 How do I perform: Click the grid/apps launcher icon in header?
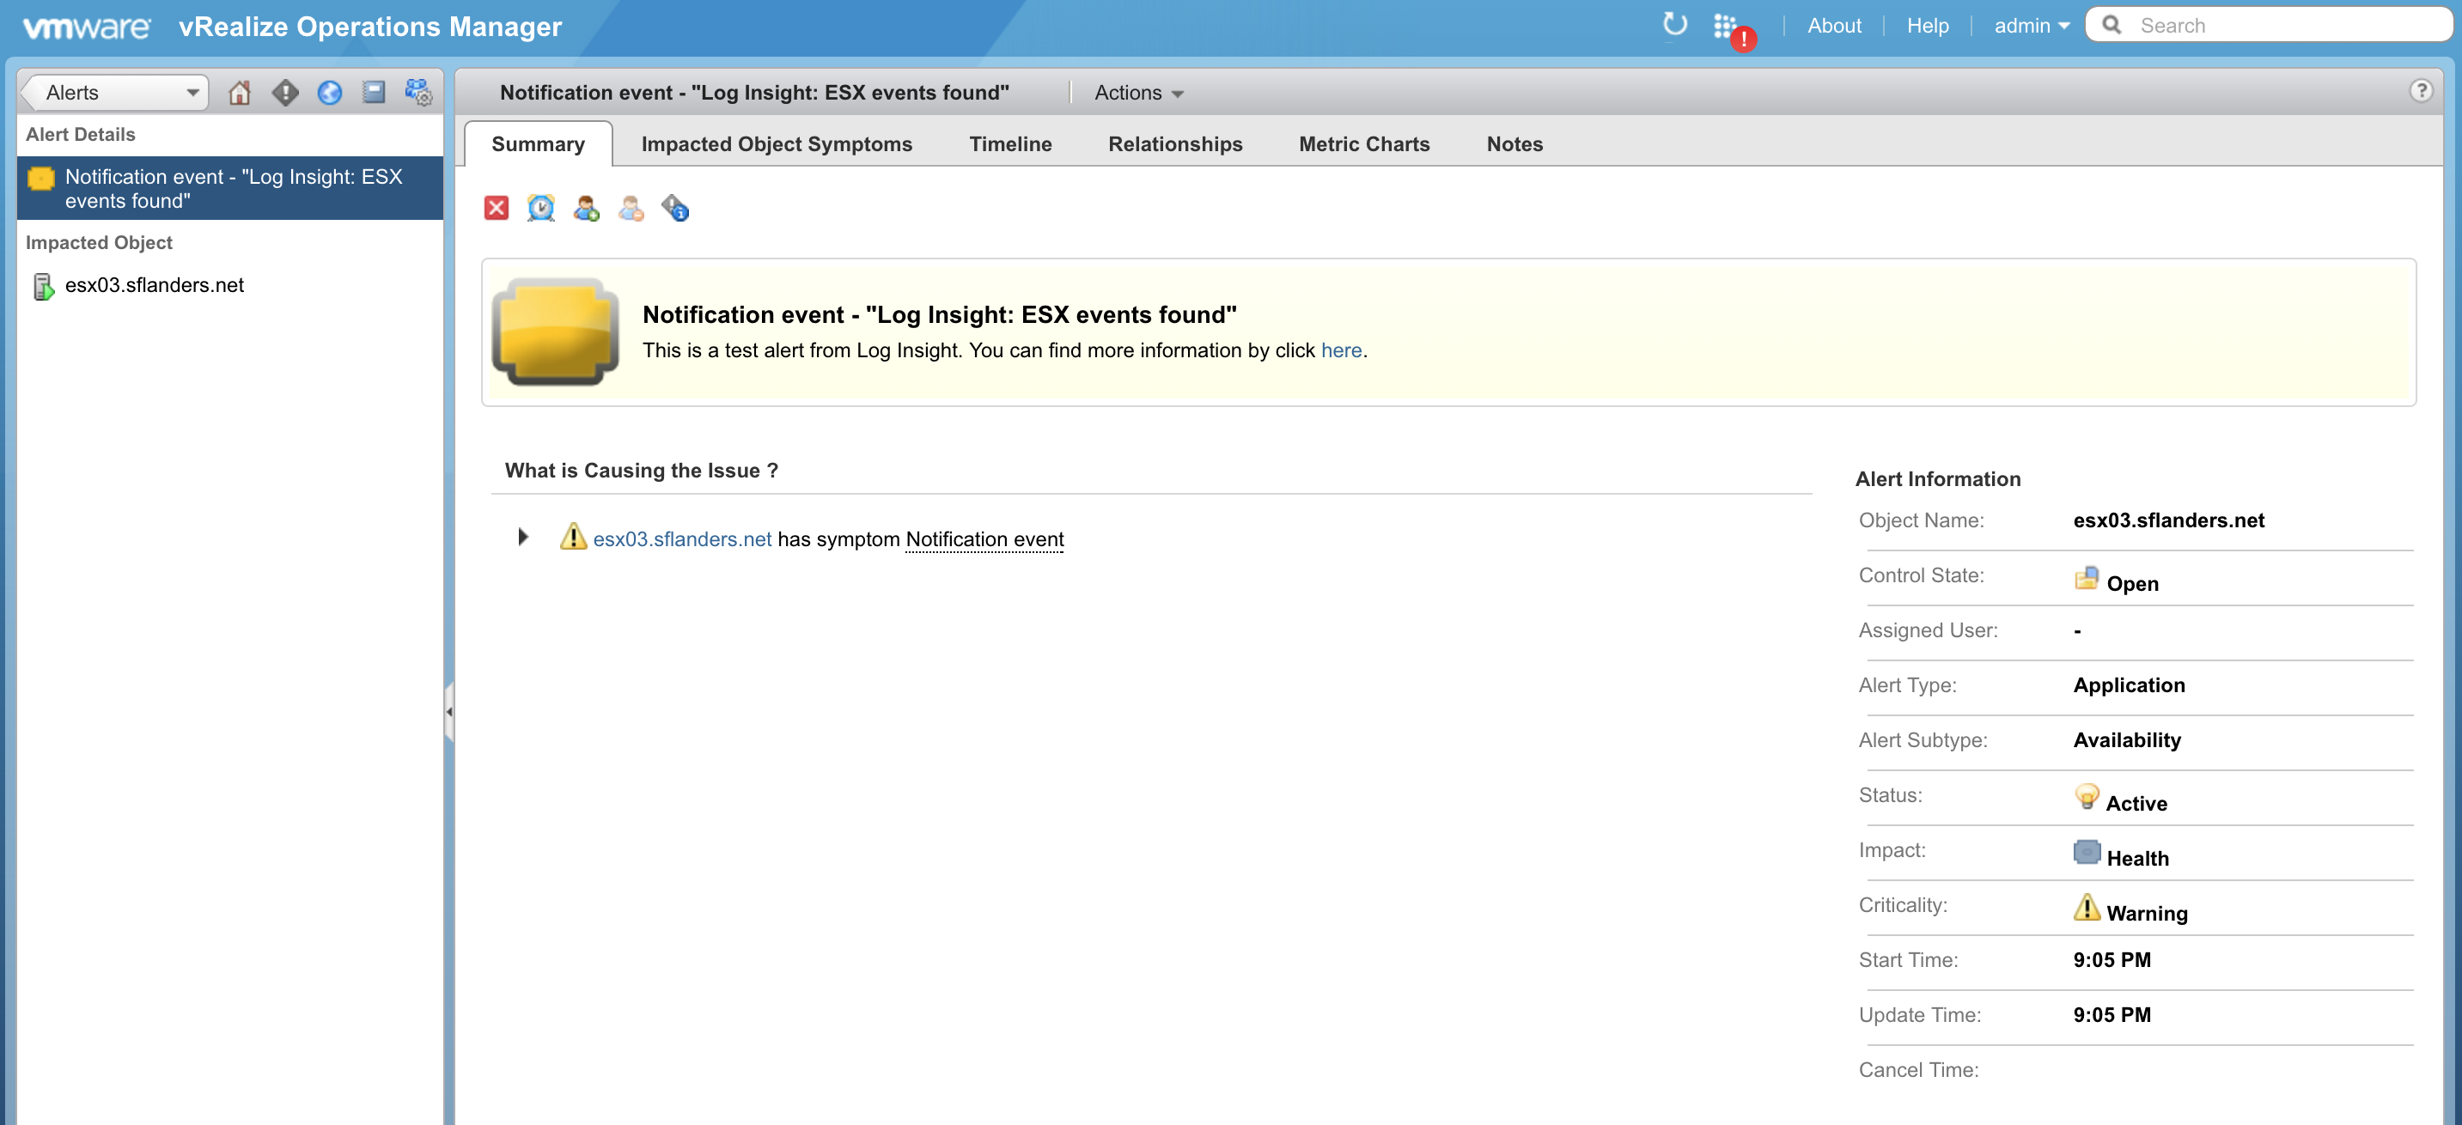click(1724, 25)
